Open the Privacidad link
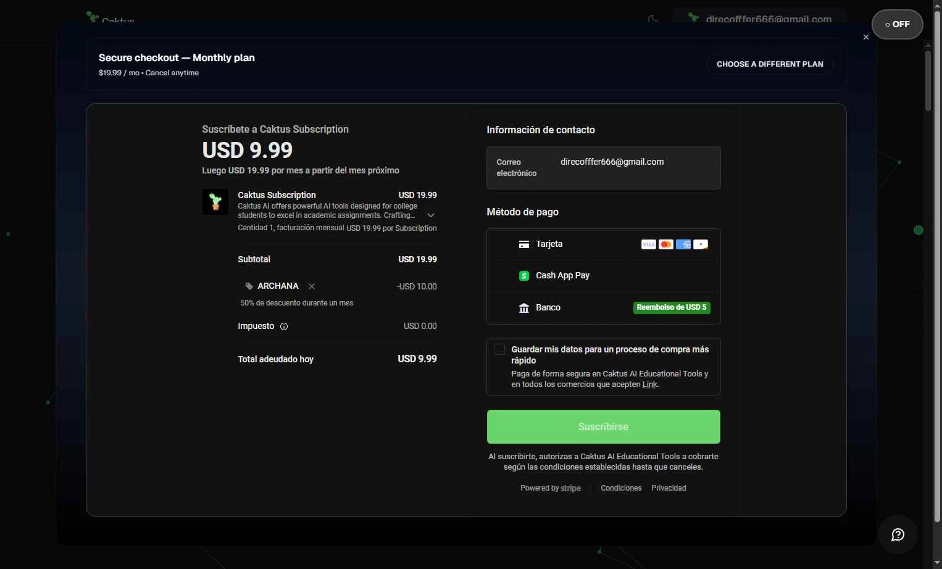This screenshot has width=942, height=569. click(669, 488)
